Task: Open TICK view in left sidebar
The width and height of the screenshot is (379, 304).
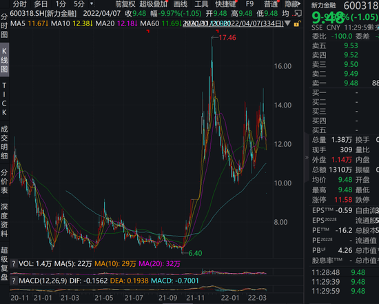Action: (x=4, y=99)
